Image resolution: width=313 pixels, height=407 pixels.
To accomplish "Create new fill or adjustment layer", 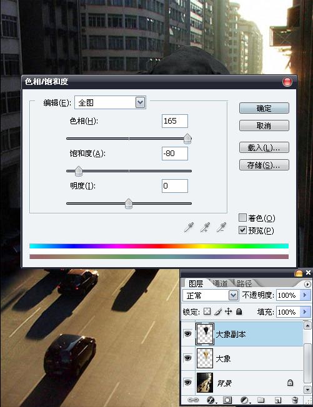I will pos(244,400).
